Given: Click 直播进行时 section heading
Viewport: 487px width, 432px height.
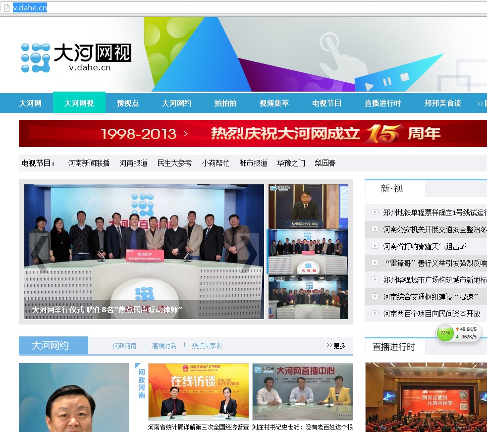Looking at the screenshot, I should [x=393, y=347].
